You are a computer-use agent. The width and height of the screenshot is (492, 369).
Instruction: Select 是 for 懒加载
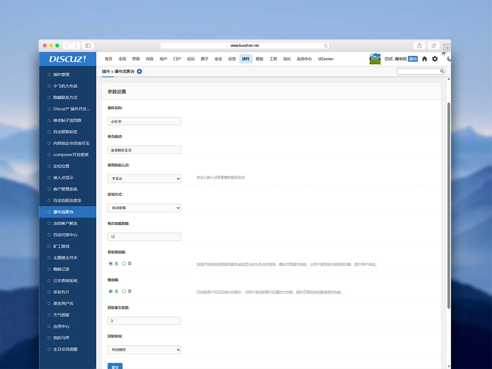click(x=111, y=292)
